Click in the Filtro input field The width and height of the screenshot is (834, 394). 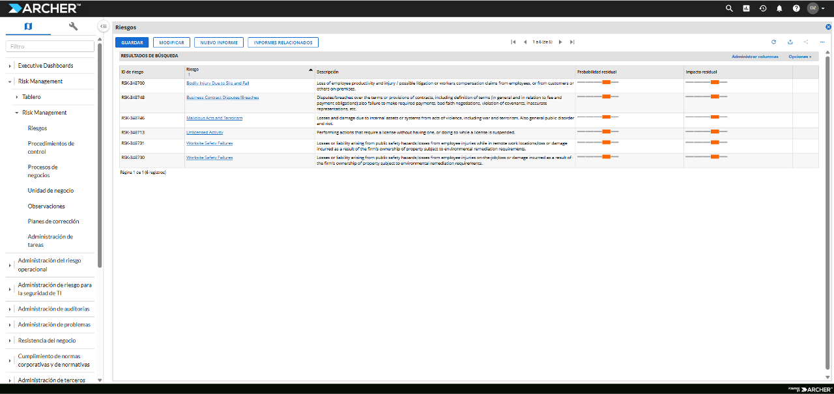tap(50, 47)
